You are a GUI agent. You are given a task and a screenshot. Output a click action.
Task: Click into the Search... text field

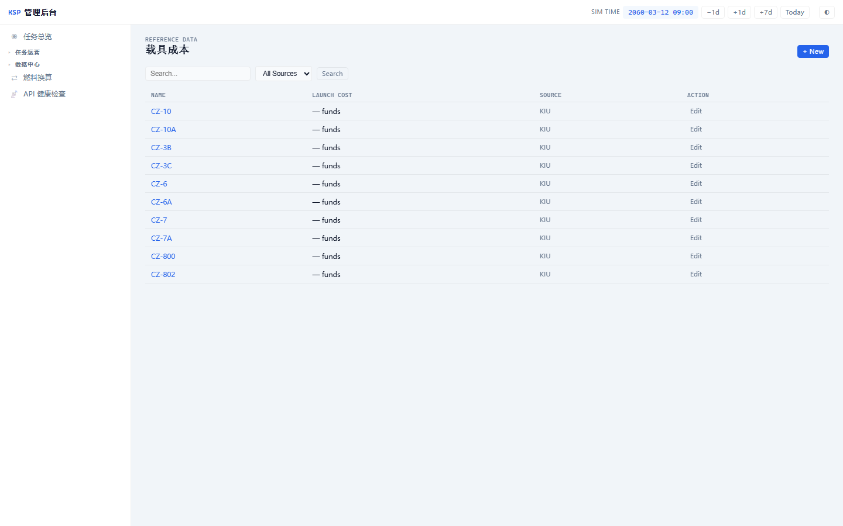click(198, 74)
